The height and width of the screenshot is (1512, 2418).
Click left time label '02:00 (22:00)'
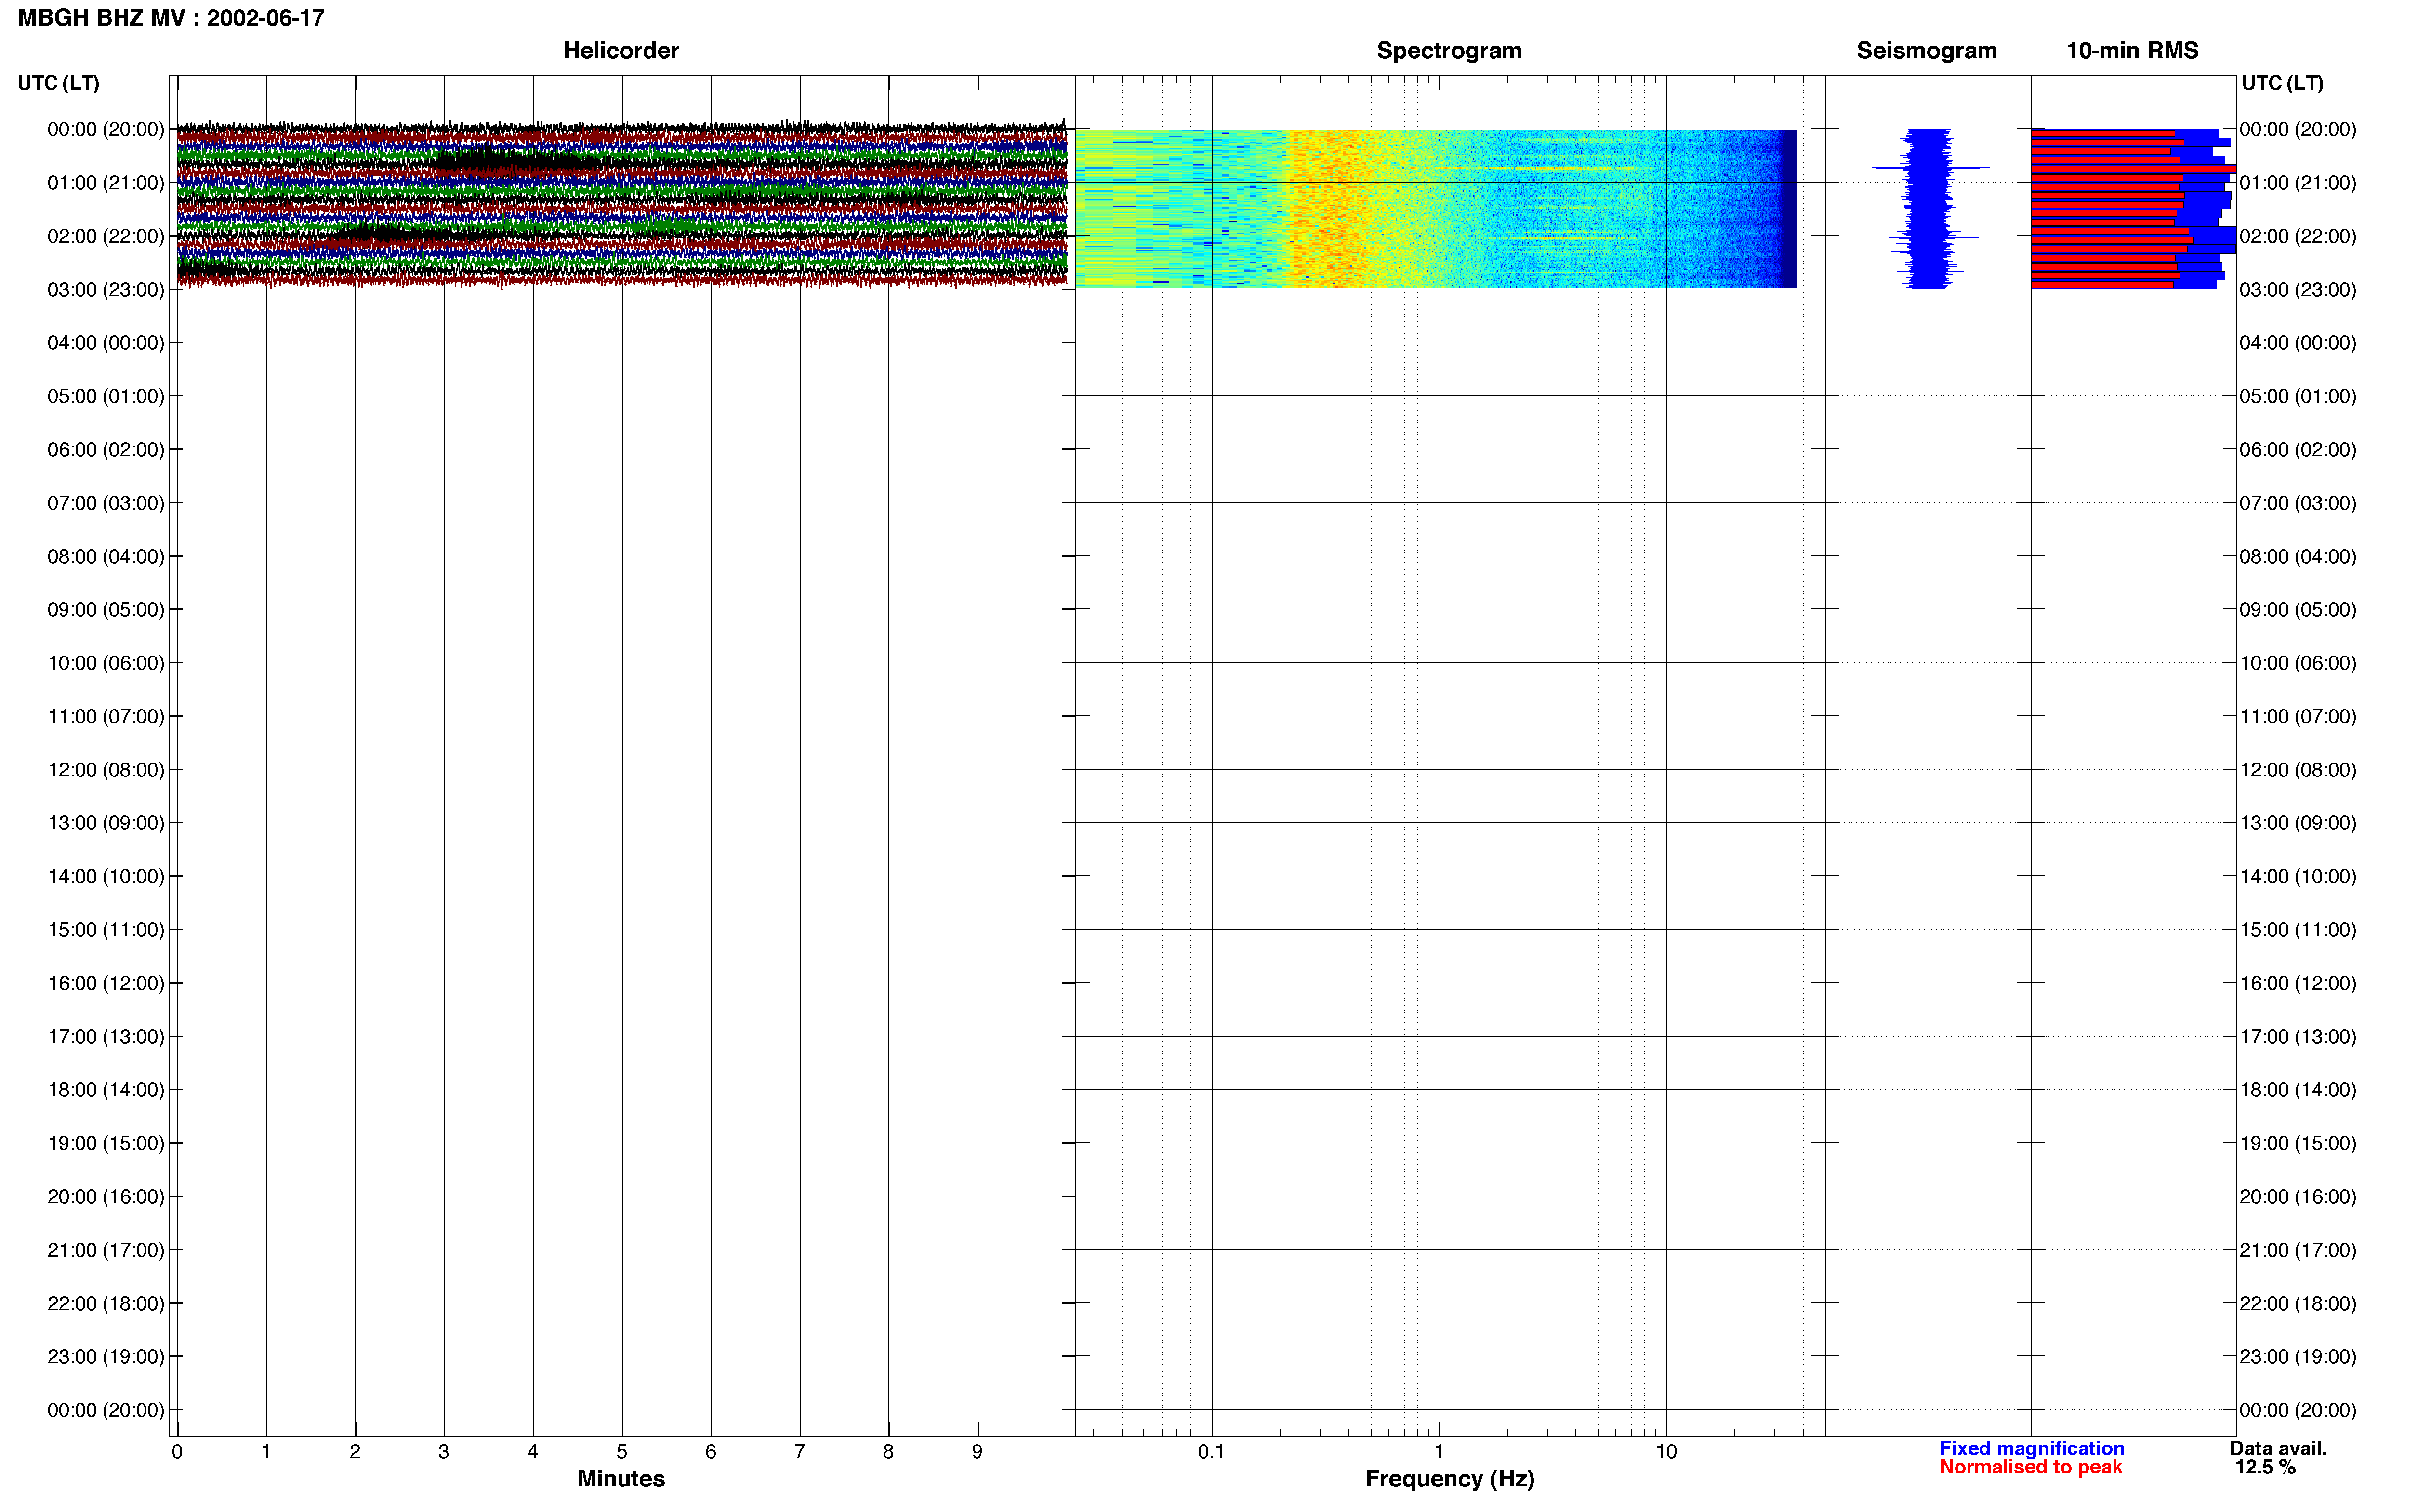coord(106,236)
